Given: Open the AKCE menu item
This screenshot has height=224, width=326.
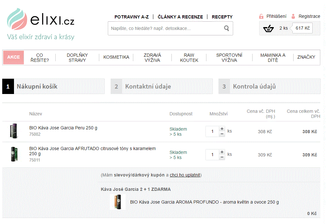Looking at the screenshot, I should pyautogui.click(x=13, y=57).
